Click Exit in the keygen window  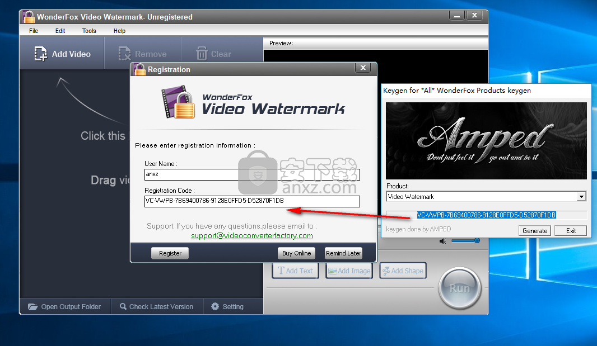tap(571, 231)
